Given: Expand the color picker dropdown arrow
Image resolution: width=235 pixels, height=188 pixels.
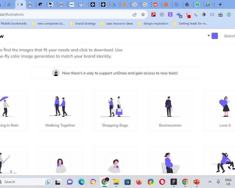Looking at the screenshot, I should point(208,36).
